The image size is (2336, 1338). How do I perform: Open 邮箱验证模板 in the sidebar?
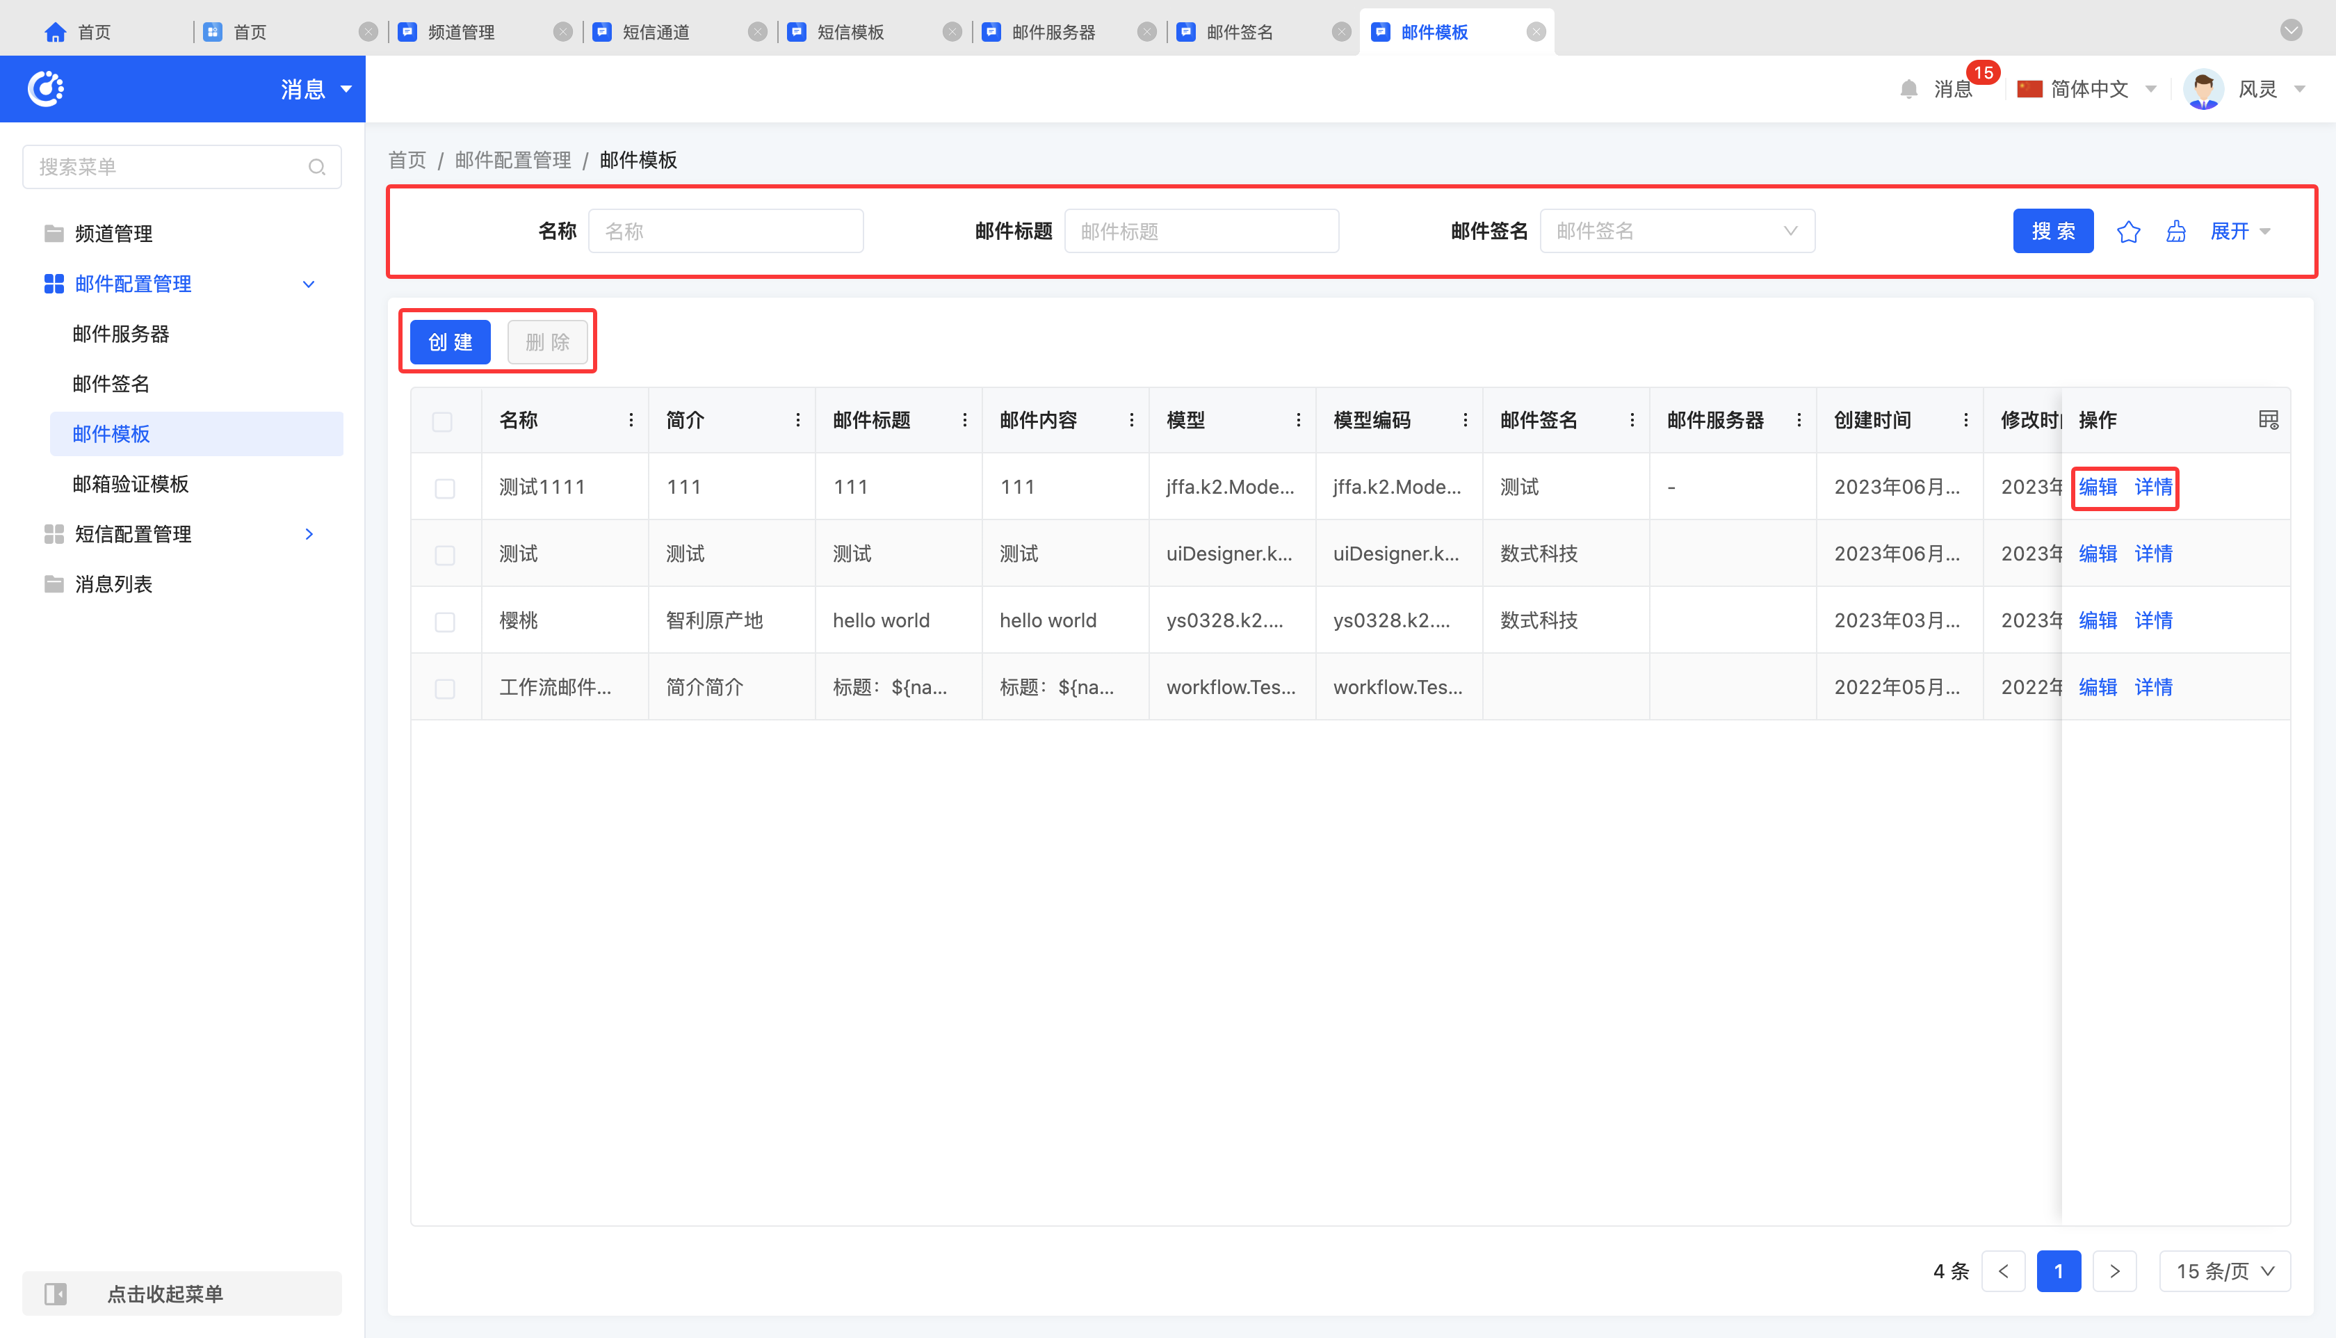(x=131, y=484)
